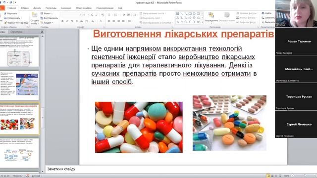Viewport: 317px width, 178px height.
Task: Toggle underline formatting
Action: [72, 21]
